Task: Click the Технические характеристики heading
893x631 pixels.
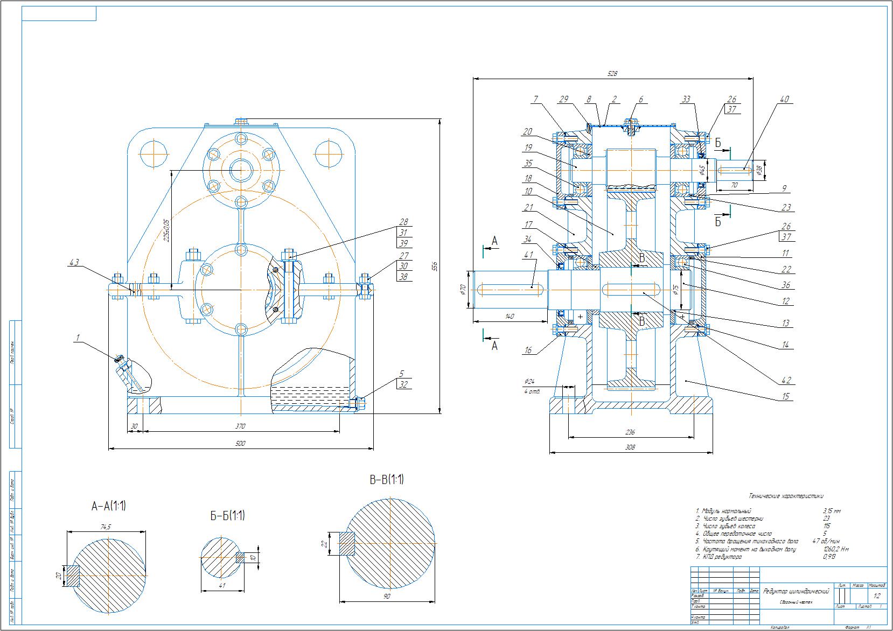Action: pyautogui.click(x=786, y=496)
